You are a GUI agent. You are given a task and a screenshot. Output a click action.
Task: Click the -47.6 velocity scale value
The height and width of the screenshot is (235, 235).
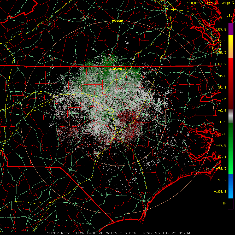tap(221, 145)
